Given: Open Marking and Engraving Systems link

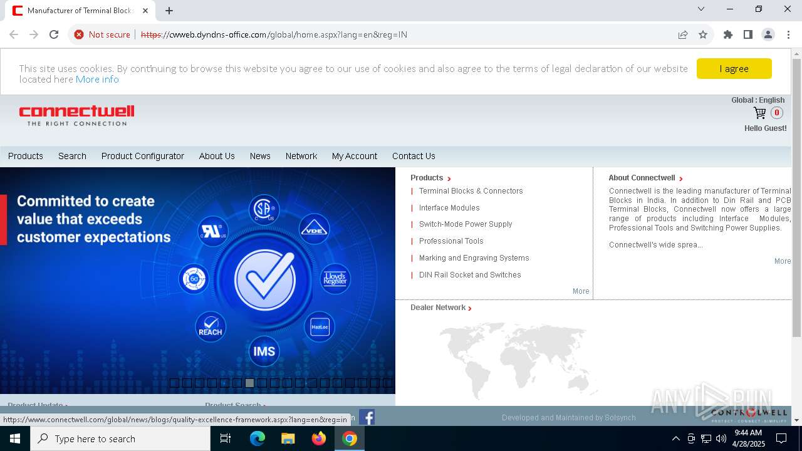Looking at the screenshot, I should pyautogui.click(x=474, y=258).
